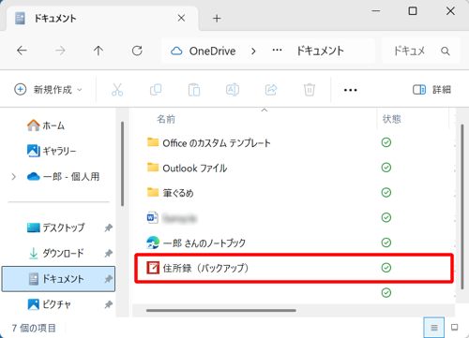Open the search magnifier icon
The image size is (469, 338).
pyautogui.click(x=446, y=51)
